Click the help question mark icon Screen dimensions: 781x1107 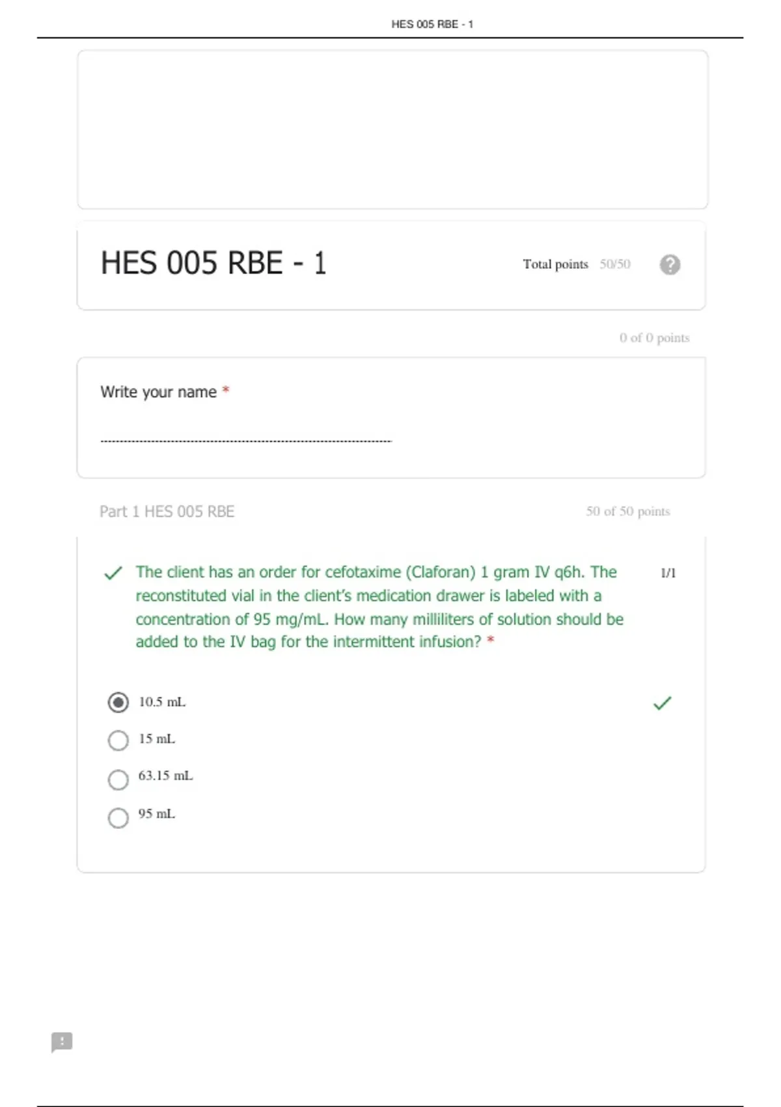click(670, 264)
